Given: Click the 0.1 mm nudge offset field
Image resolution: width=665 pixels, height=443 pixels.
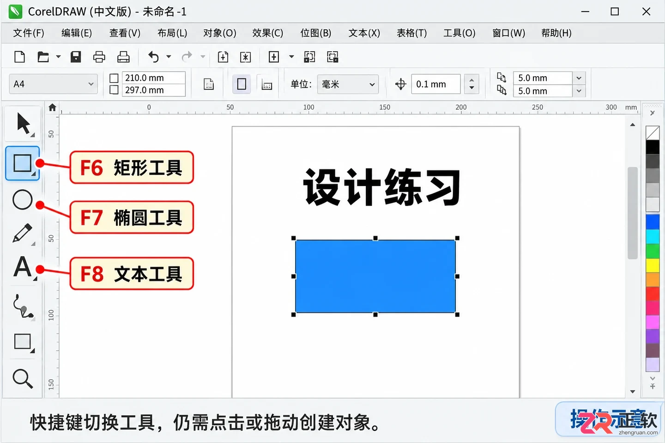Looking at the screenshot, I should click(436, 84).
